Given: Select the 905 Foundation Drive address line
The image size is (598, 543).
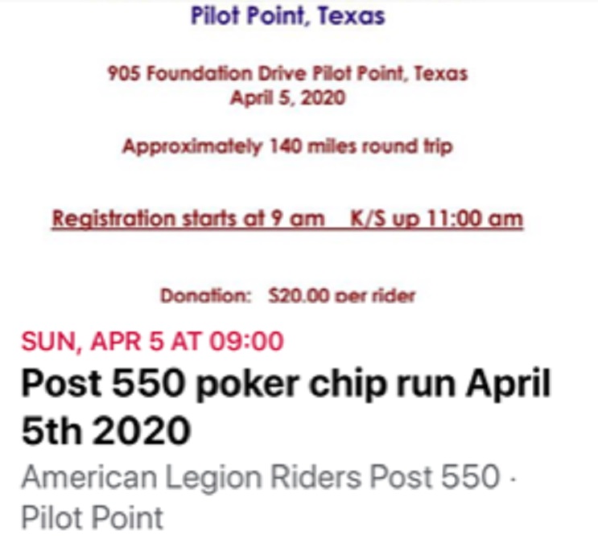Looking at the screenshot, I should [287, 73].
